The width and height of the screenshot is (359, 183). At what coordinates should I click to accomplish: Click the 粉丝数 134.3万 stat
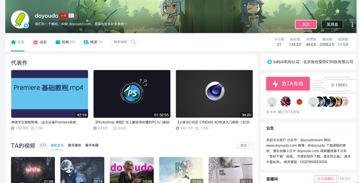coord(295,42)
